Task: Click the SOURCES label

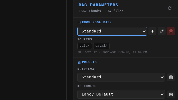Action: (85, 39)
